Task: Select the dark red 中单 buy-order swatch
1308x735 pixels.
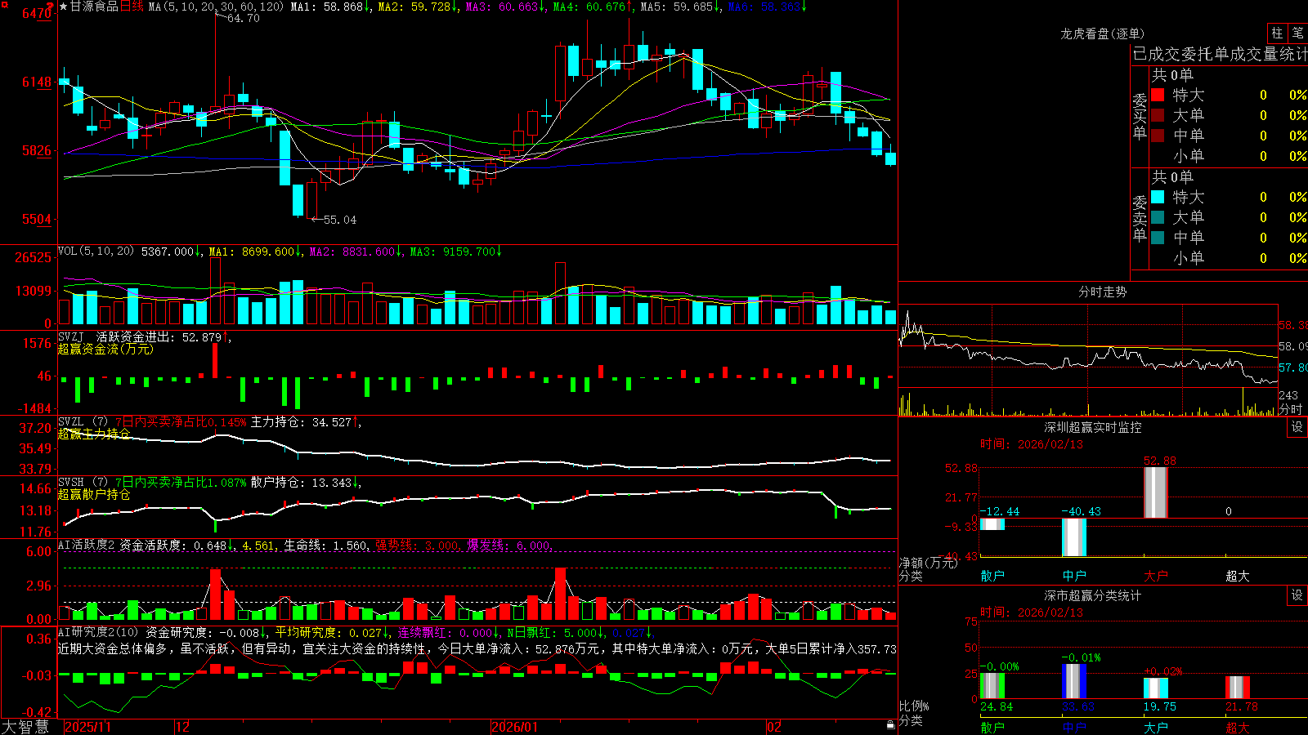Action: pos(1158,136)
